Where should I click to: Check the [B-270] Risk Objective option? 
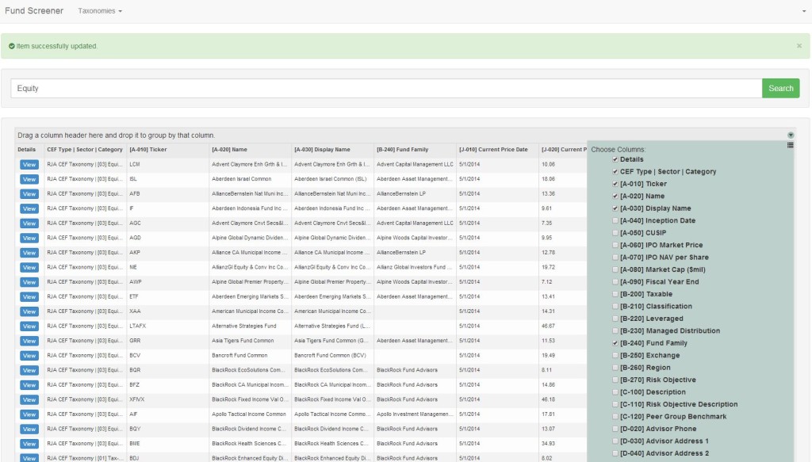tap(615, 380)
